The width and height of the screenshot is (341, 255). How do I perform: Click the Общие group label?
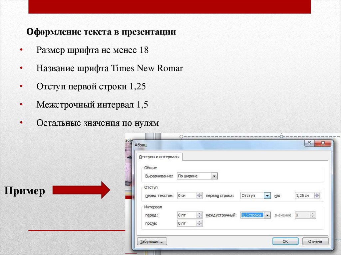coord(151,168)
